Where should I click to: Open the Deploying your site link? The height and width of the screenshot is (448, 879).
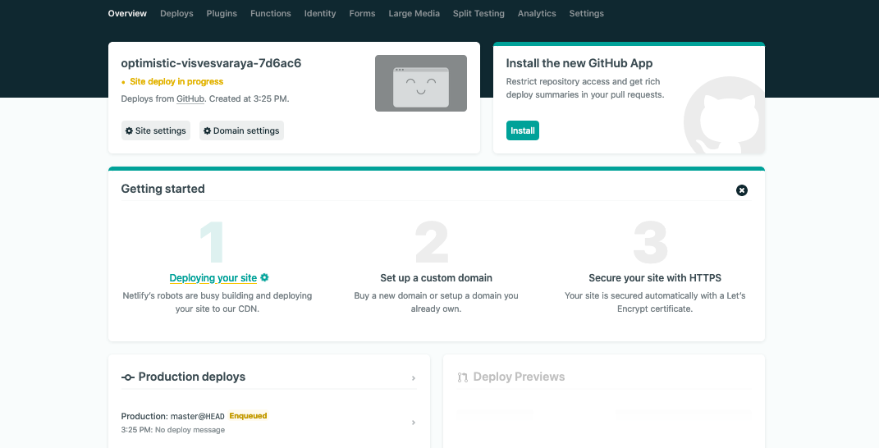click(213, 278)
